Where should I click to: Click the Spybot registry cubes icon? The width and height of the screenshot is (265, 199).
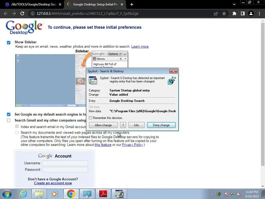click(172, 80)
